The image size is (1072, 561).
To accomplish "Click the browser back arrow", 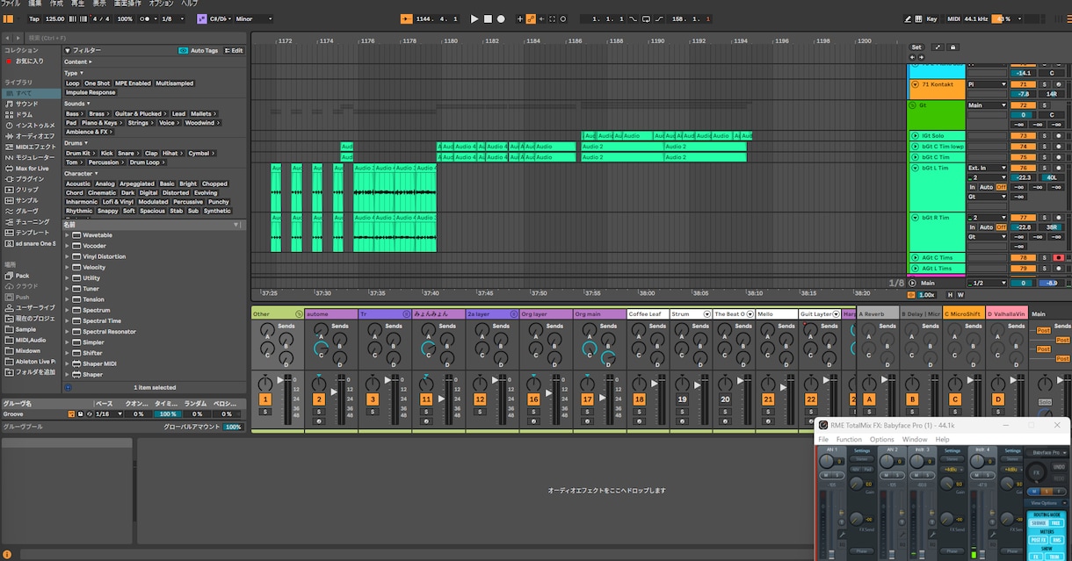I will [7, 38].
